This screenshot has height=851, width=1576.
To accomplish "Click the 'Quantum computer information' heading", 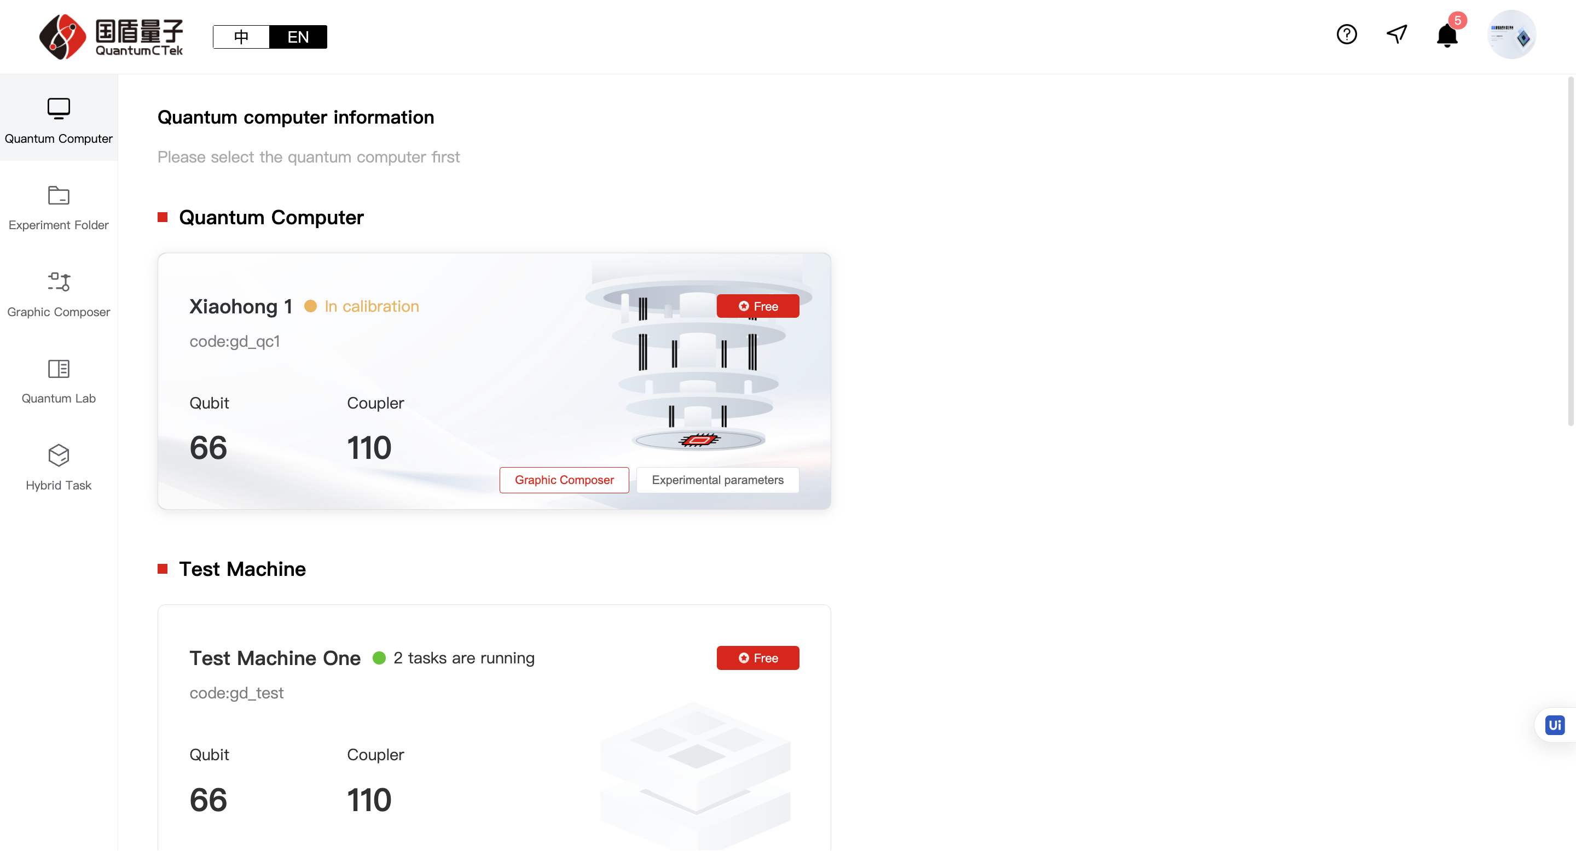I will pyautogui.click(x=296, y=118).
